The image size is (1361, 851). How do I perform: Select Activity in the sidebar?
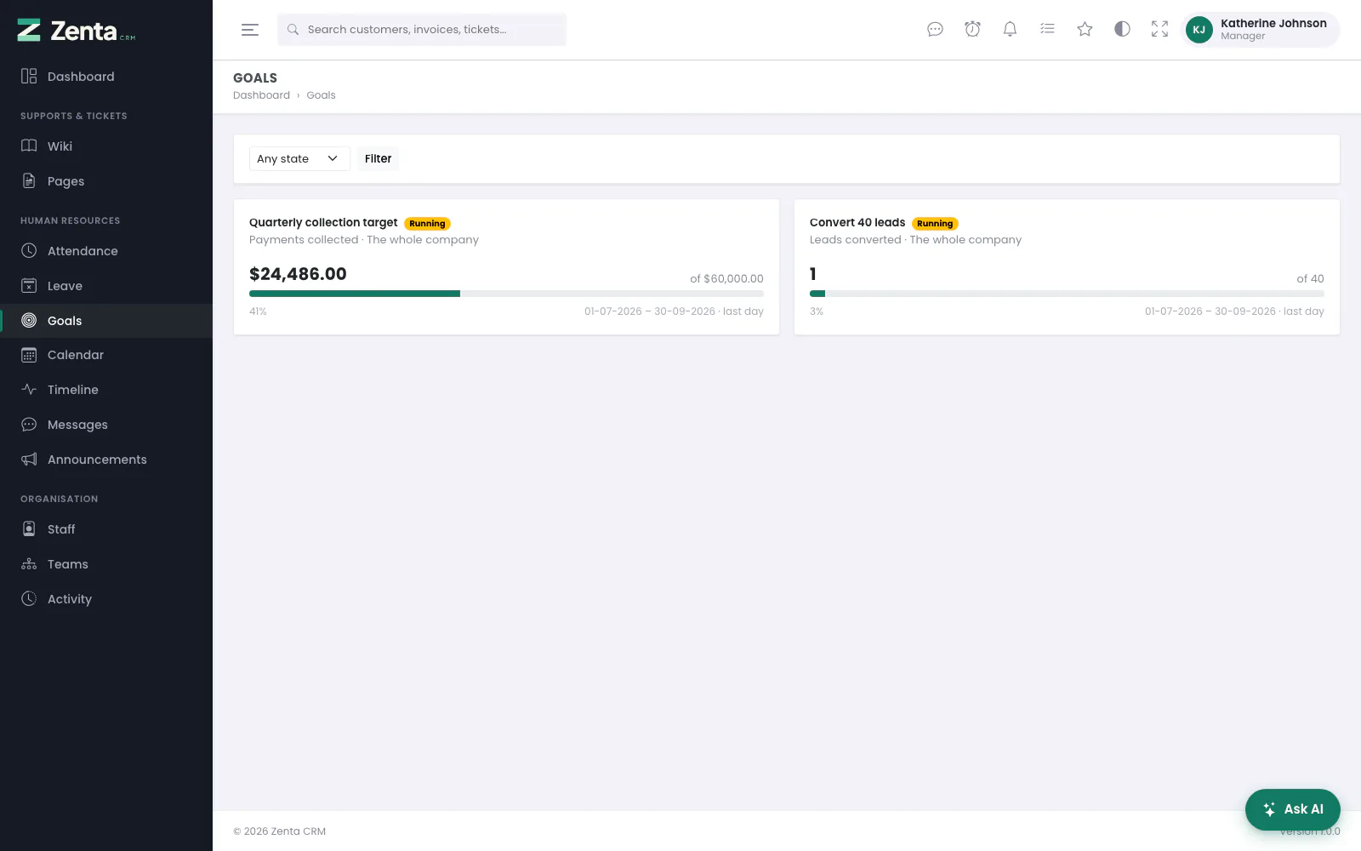(x=106, y=599)
